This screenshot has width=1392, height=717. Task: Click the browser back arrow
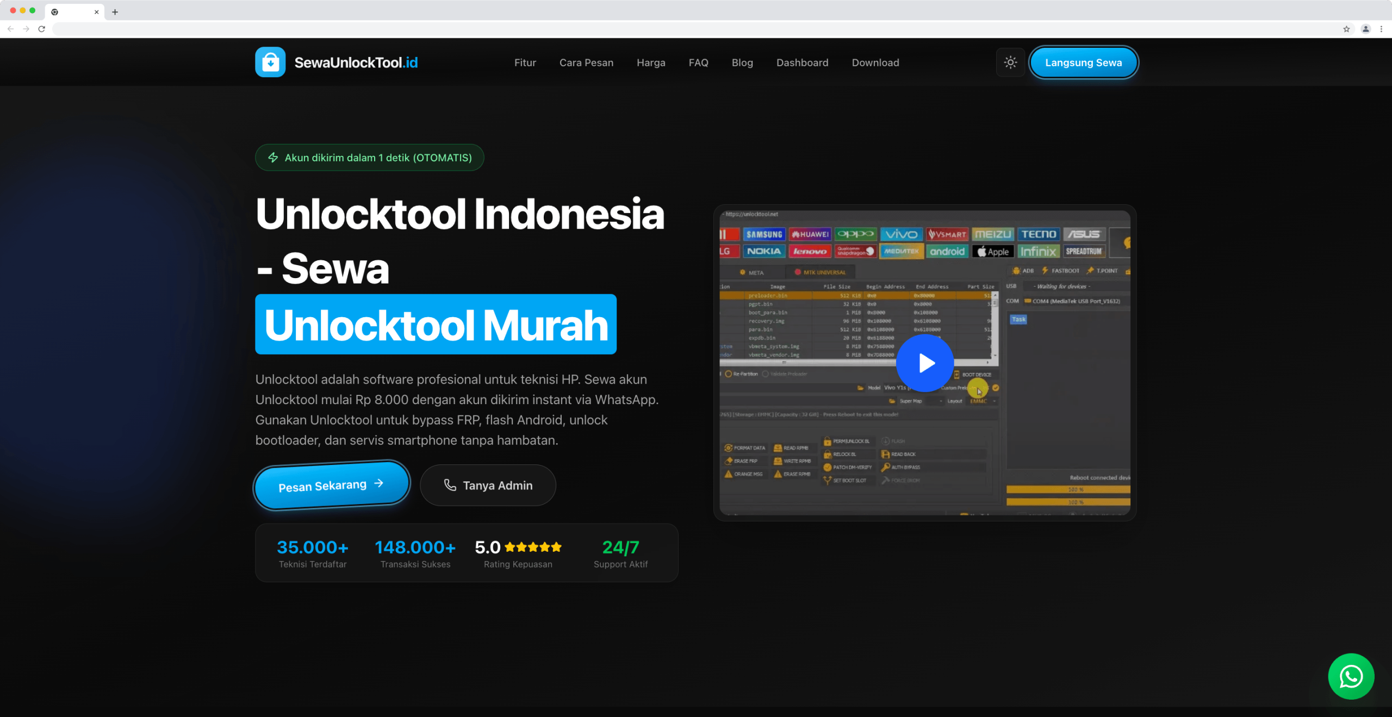pos(11,29)
